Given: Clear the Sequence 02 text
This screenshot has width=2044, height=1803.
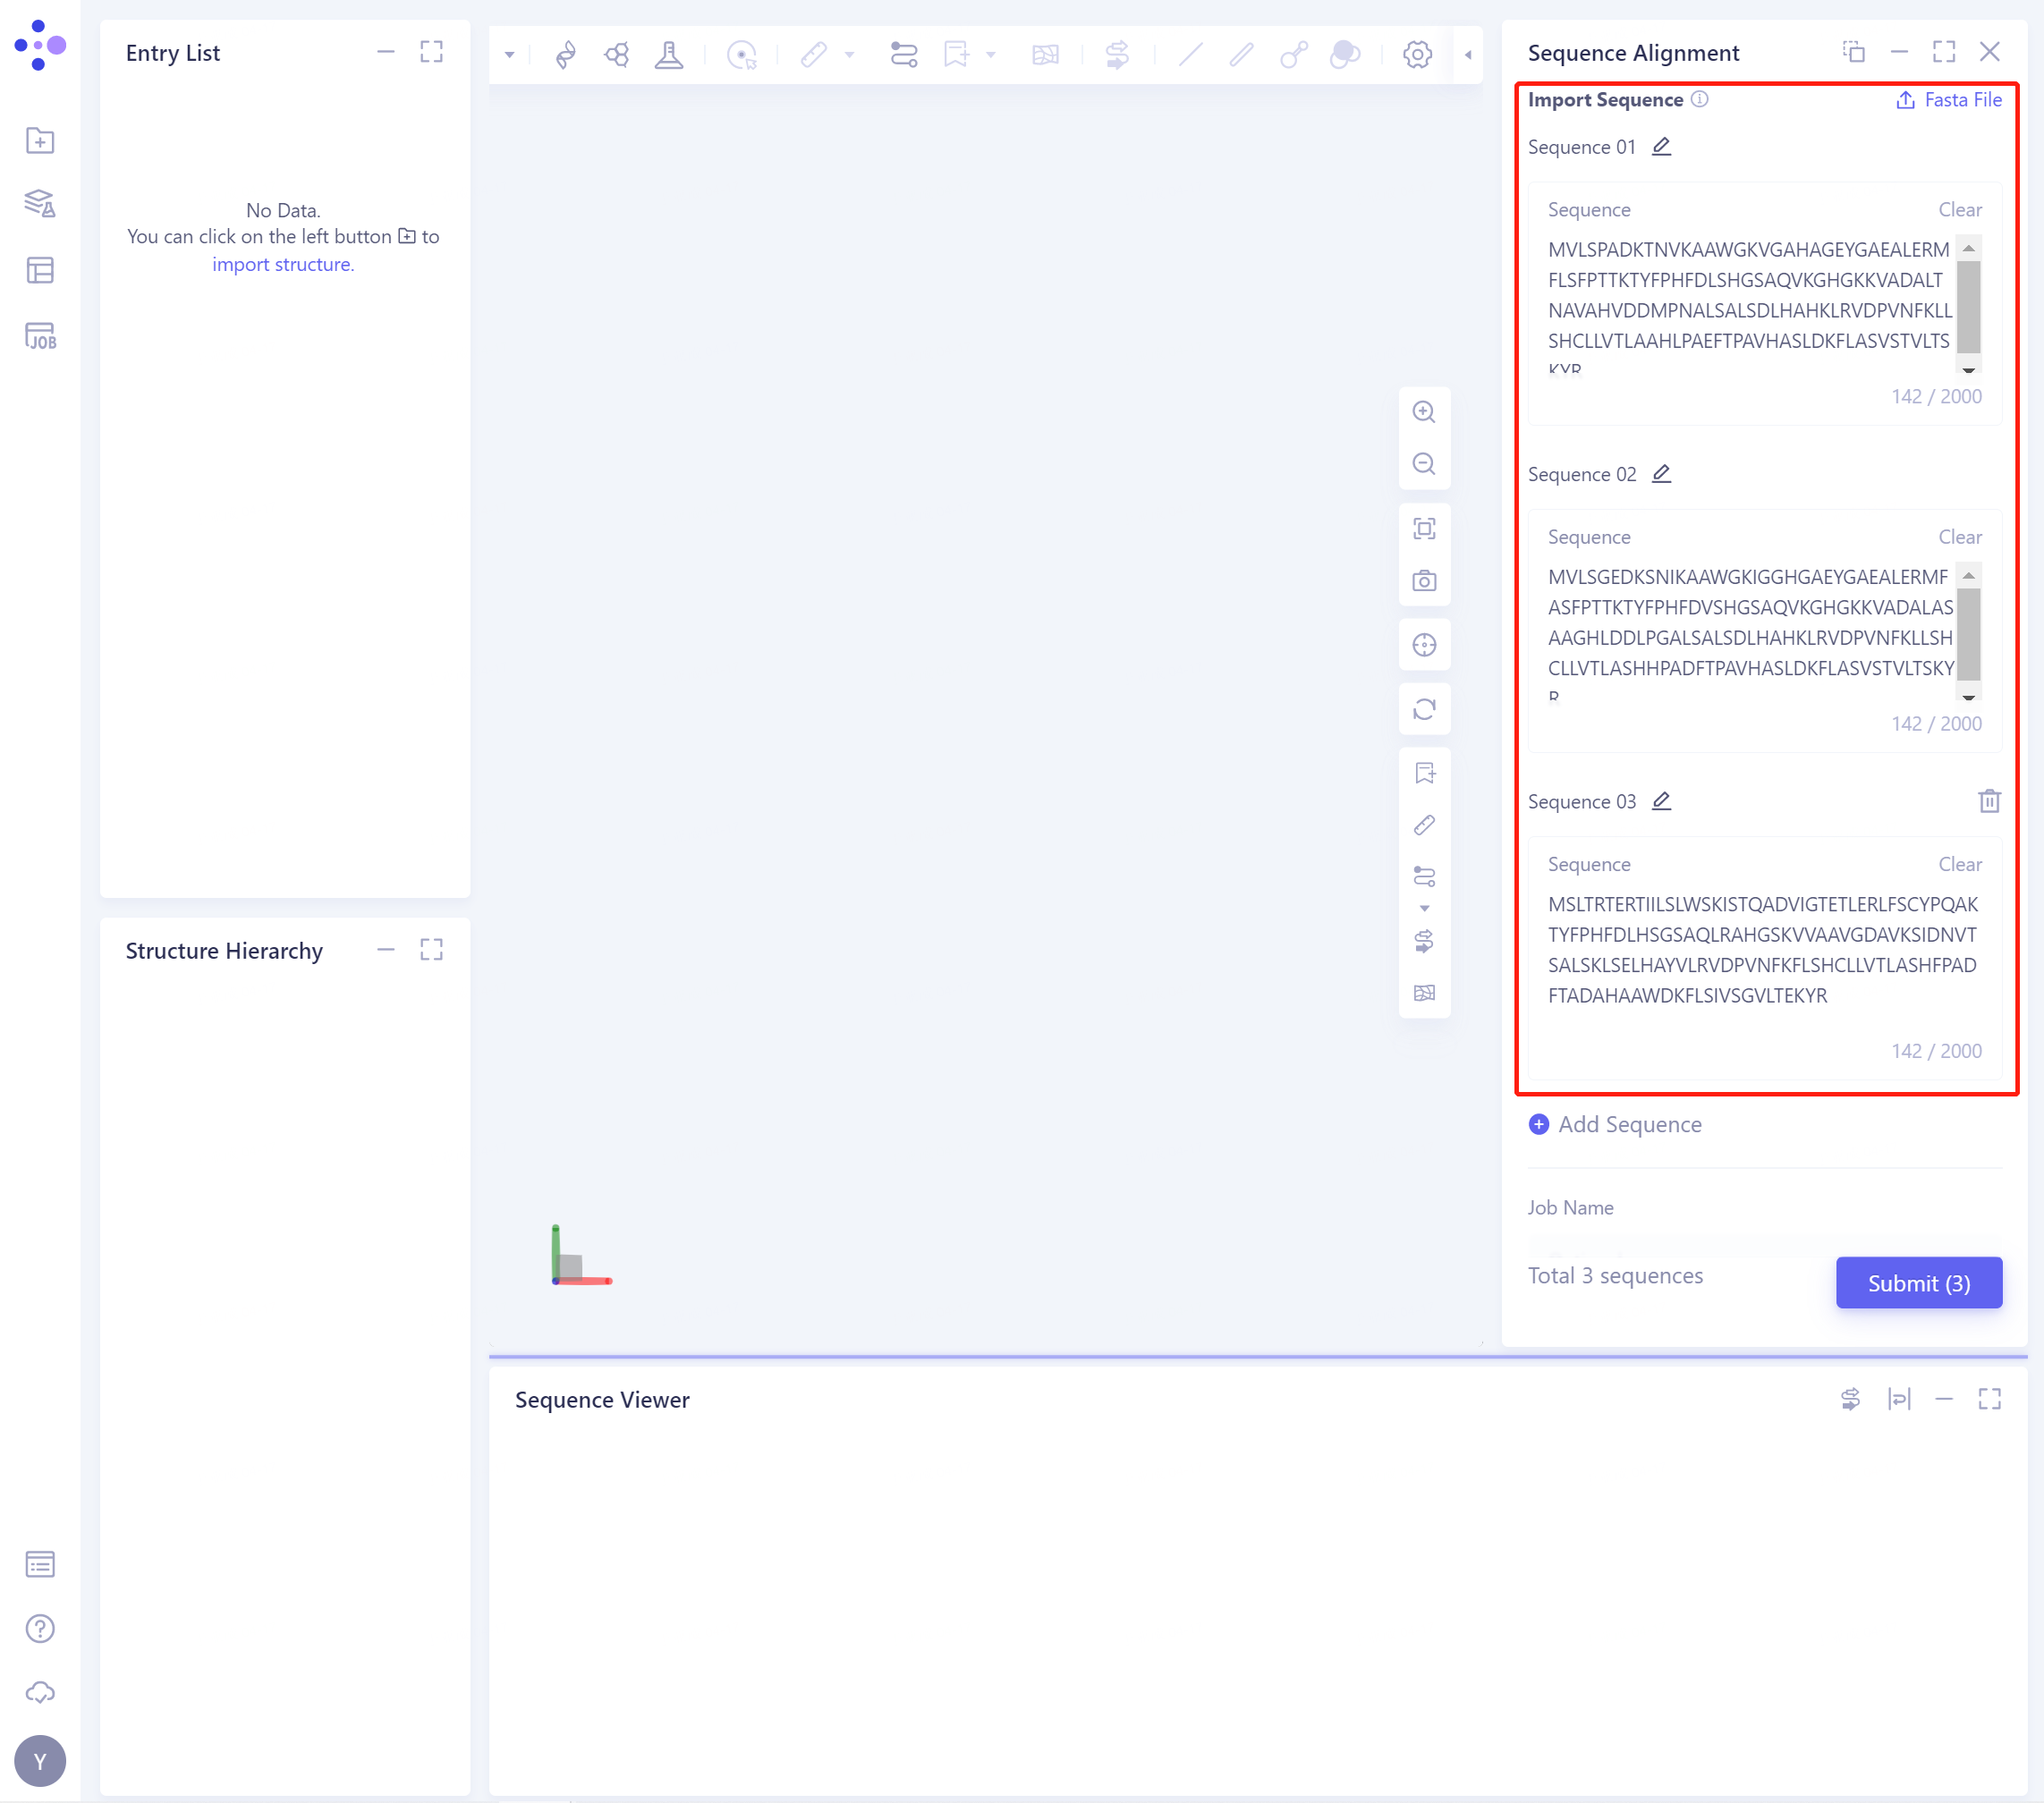Looking at the screenshot, I should click(1959, 537).
